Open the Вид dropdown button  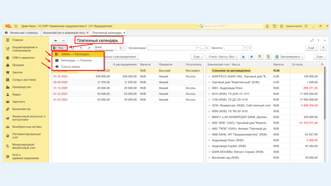[x=59, y=48]
